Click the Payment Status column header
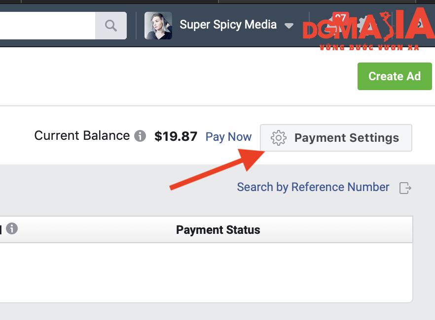This screenshot has height=320, width=435. pyautogui.click(x=218, y=230)
